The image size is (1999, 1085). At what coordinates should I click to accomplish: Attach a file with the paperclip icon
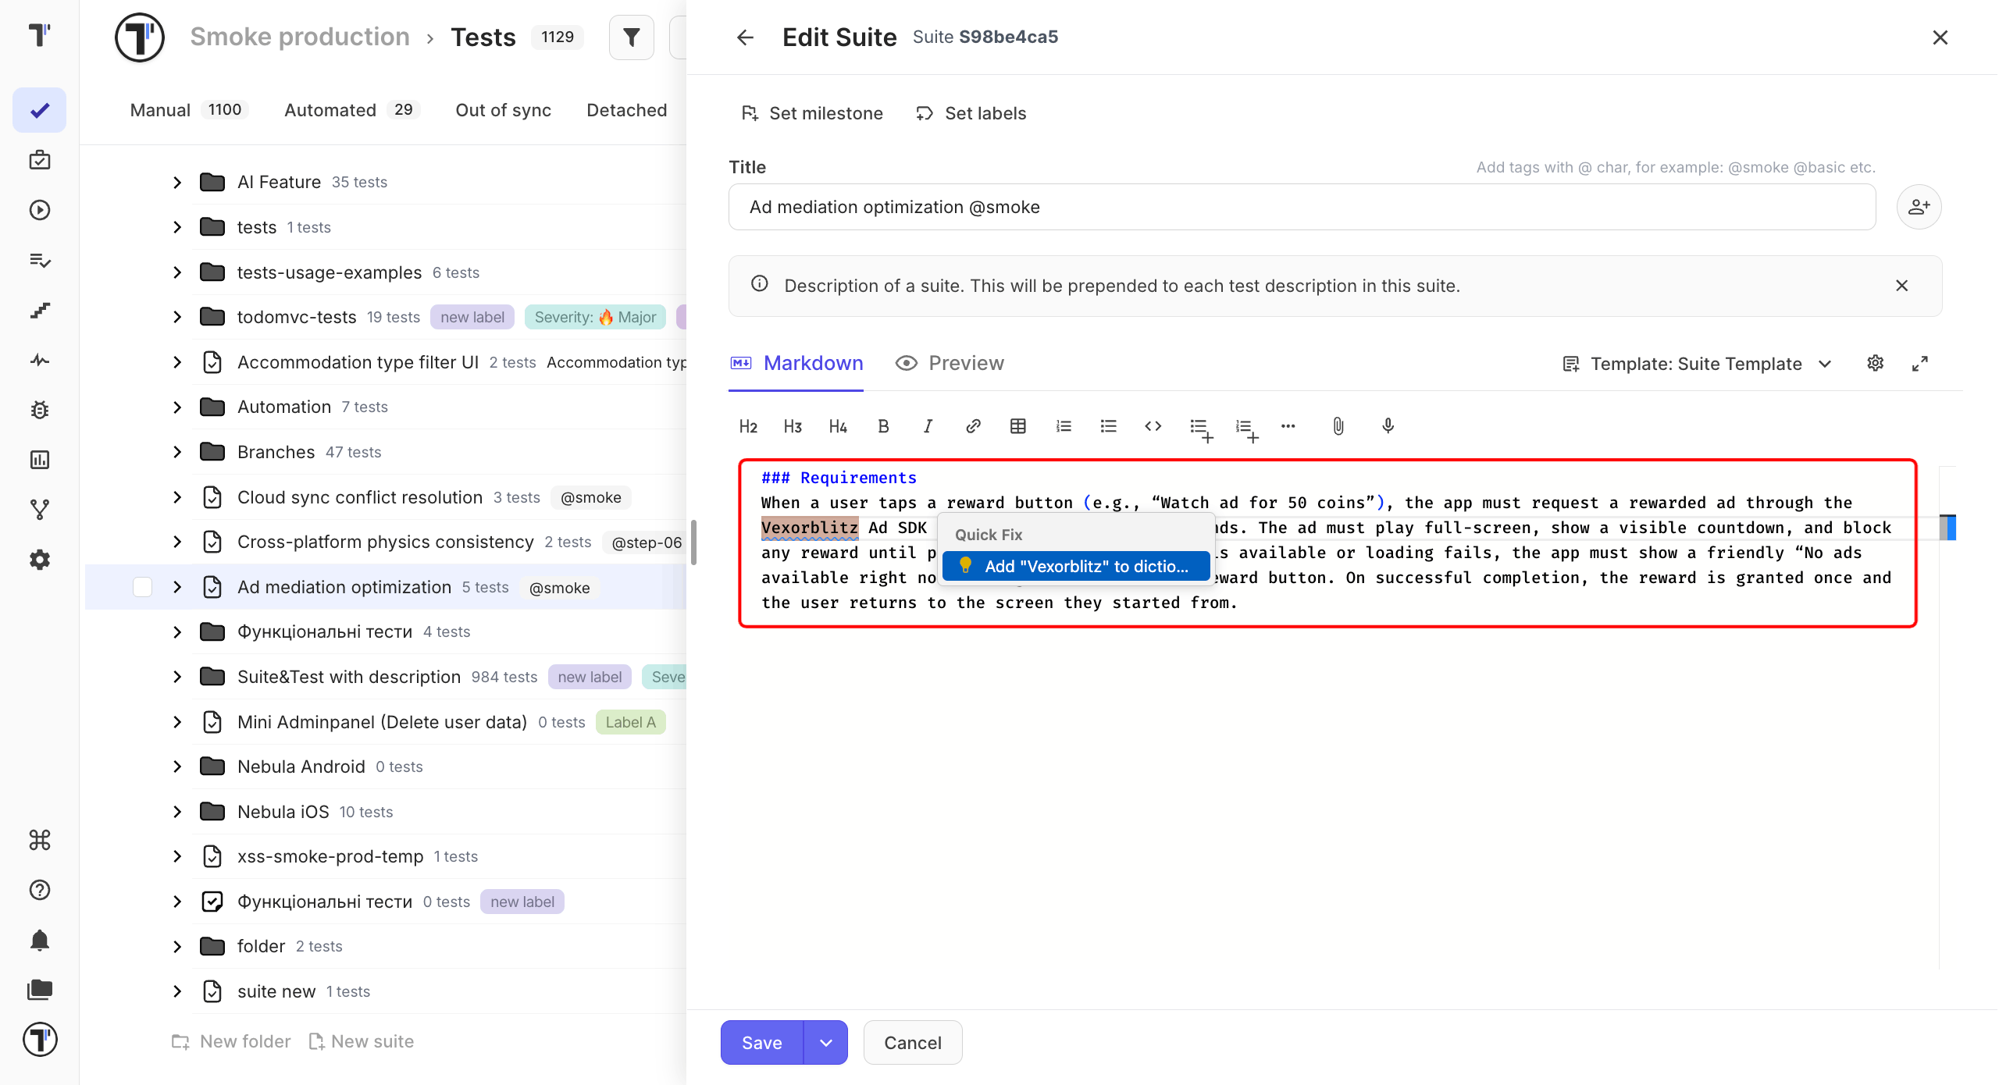pyautogui.click(x=1338, y=426)
